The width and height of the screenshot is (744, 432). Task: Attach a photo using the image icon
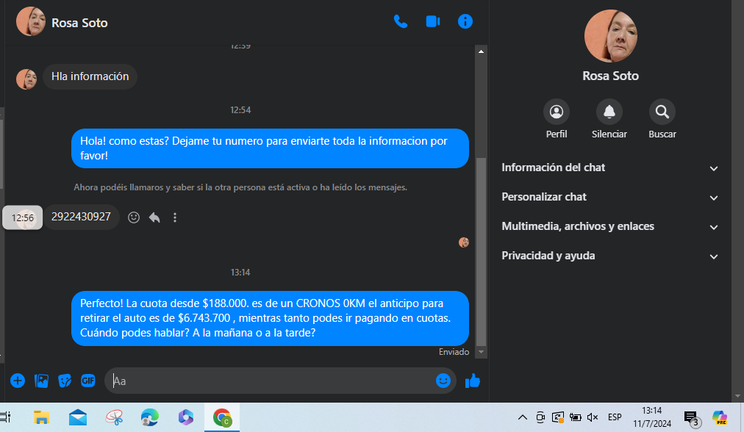tap(42, 381)
